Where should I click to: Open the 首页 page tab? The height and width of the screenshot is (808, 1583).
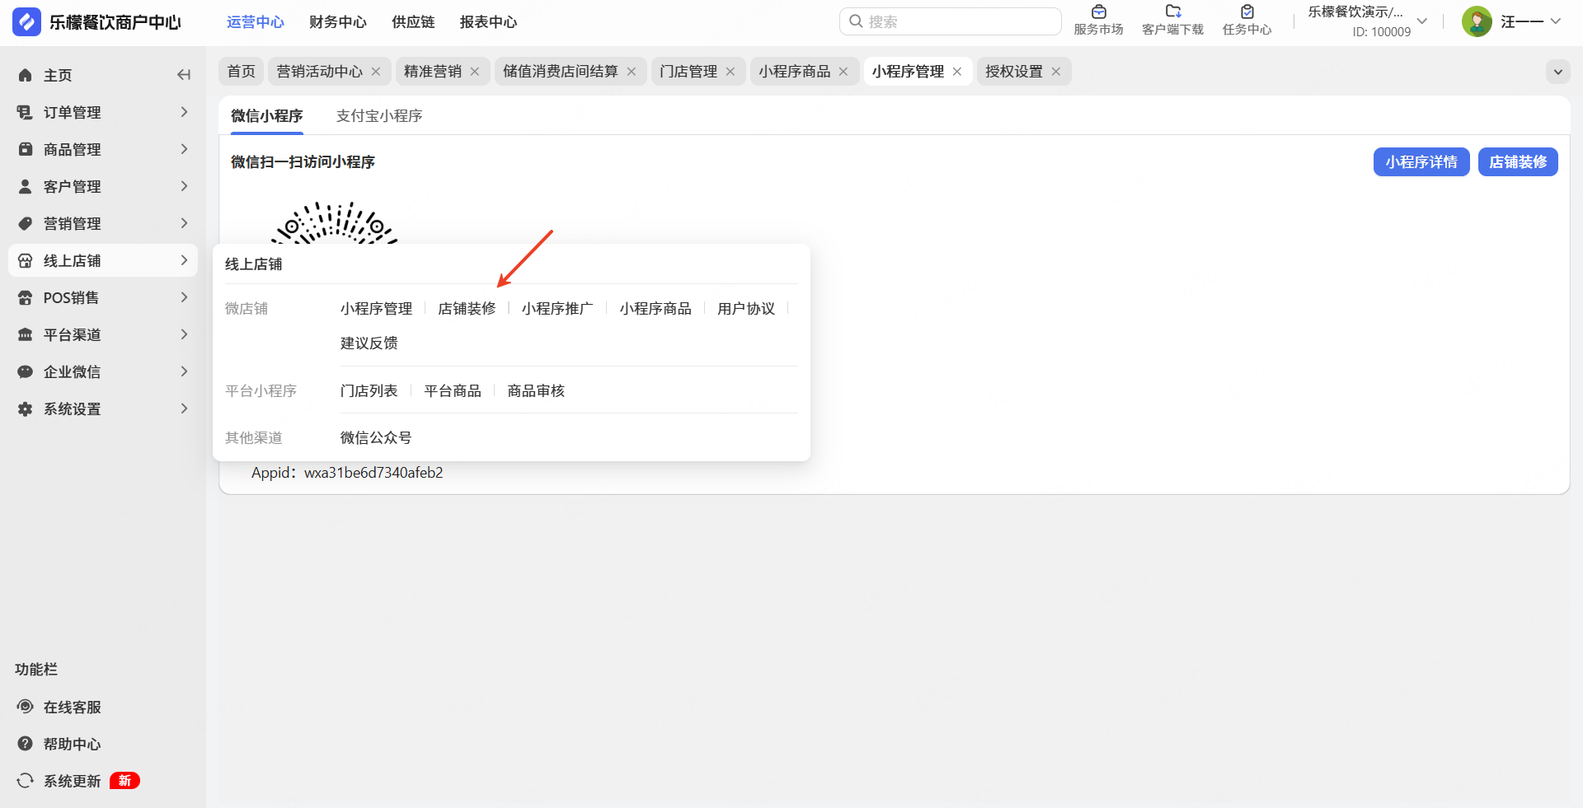tap(242, 72)
